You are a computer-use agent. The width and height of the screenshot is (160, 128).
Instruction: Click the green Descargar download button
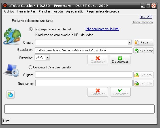[x=120, y=60]
